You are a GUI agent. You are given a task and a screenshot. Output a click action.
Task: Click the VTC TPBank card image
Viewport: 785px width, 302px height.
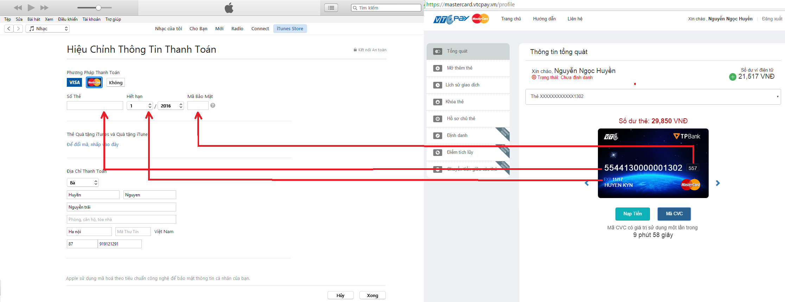(x=653, y=163)
